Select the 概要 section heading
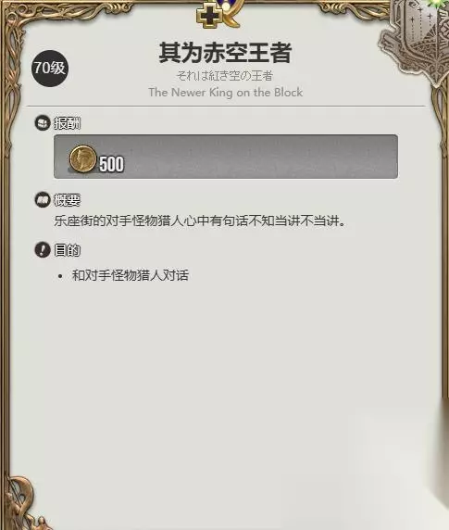The width and height of the screenshot is (449, 530). click(x=68, y=200)
